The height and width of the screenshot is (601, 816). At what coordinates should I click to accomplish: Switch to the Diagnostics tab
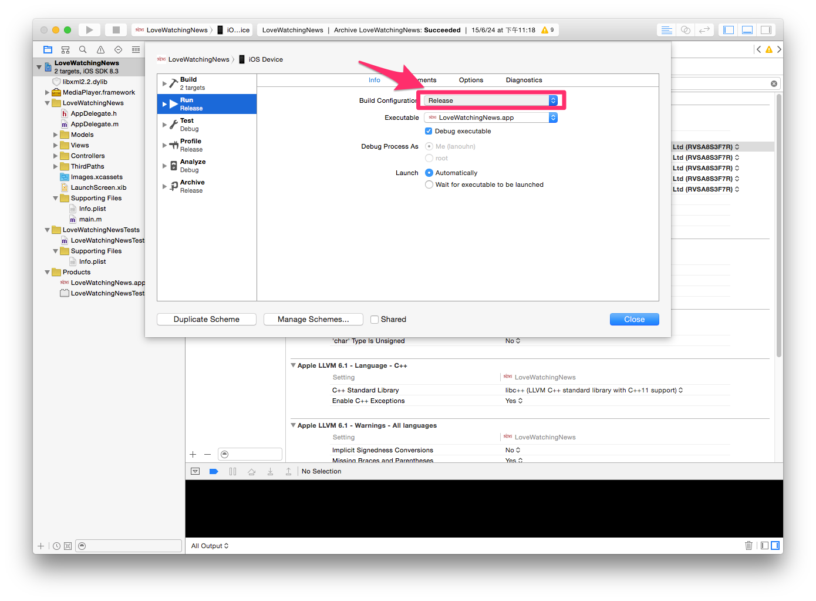coord(524,80)
